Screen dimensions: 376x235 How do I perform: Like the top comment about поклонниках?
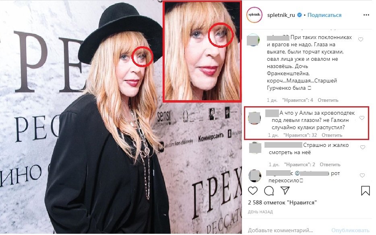tap(361, 39)
